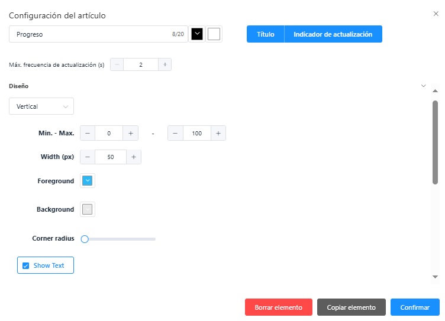Decrease the Max value with minus button

(175, 134)
